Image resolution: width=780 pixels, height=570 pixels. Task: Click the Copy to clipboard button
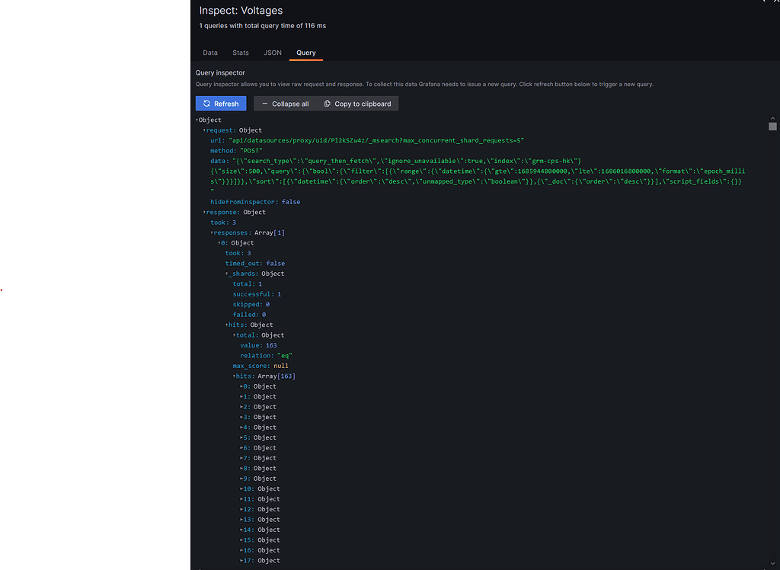[x=356, y=103]
